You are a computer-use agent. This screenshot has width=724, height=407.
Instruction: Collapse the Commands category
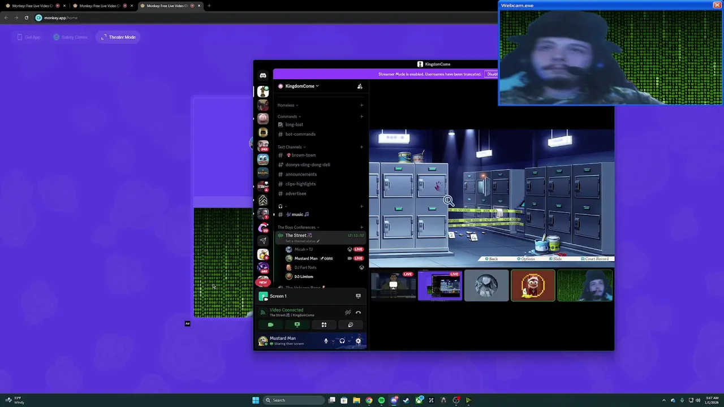(x=289, y=116)
